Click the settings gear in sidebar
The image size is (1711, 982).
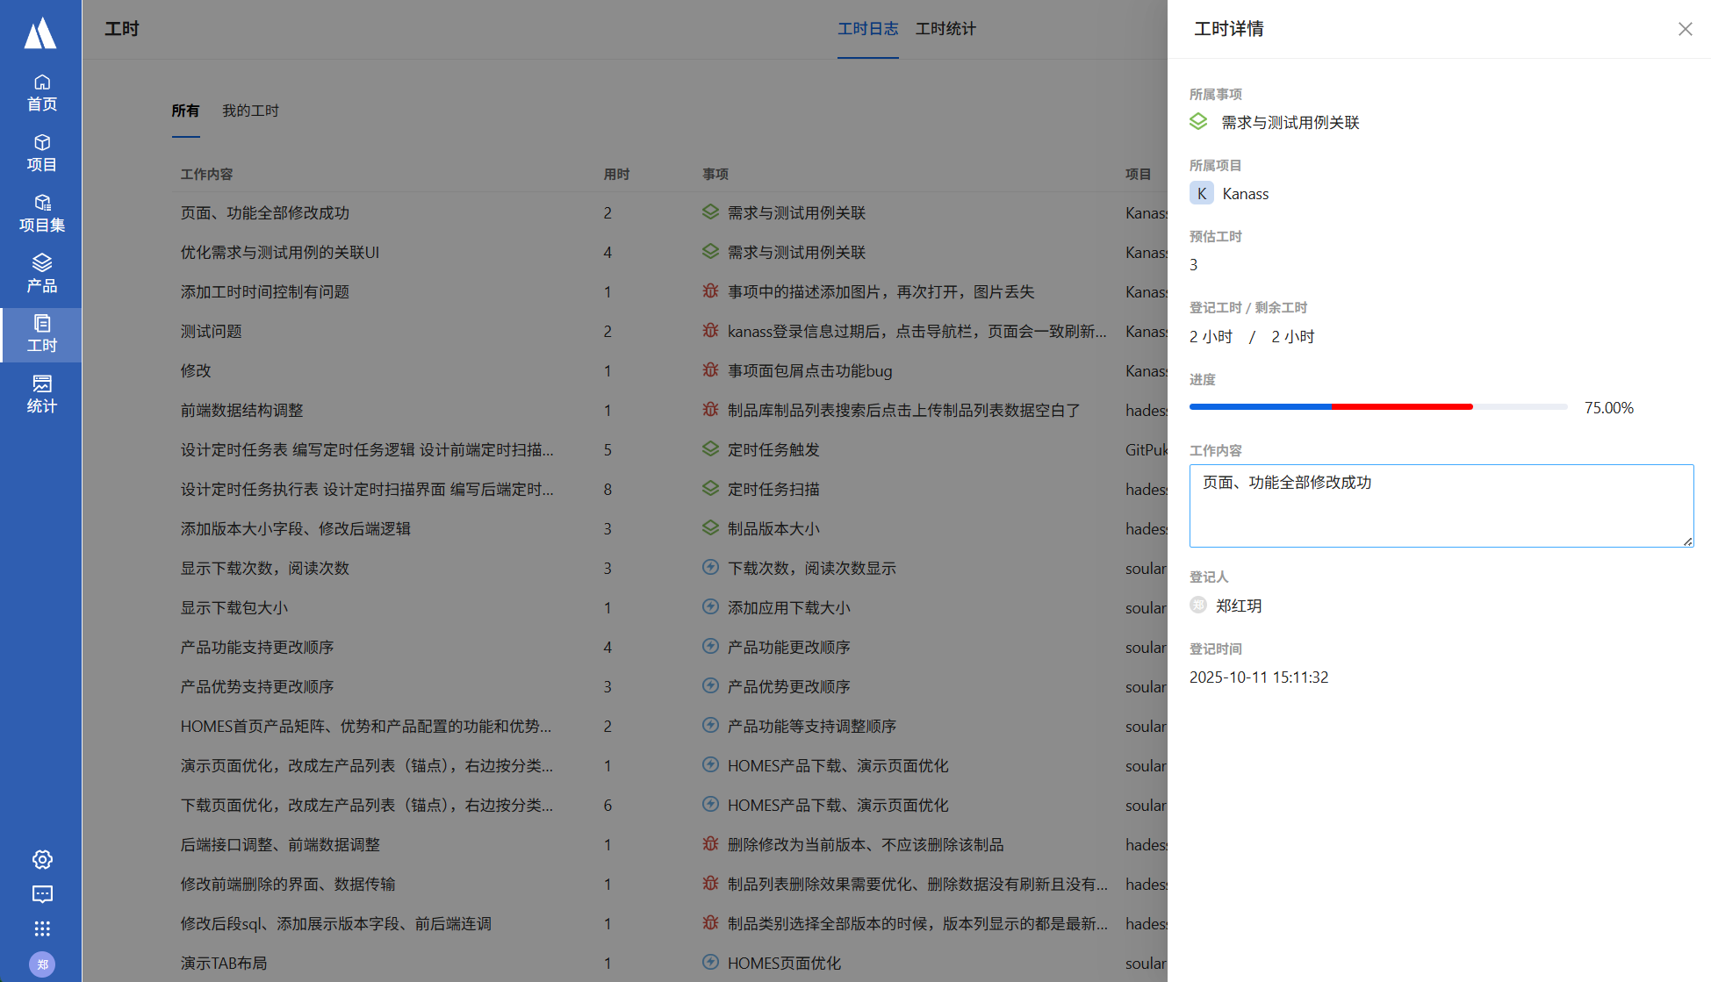click(x=42, y=859)
